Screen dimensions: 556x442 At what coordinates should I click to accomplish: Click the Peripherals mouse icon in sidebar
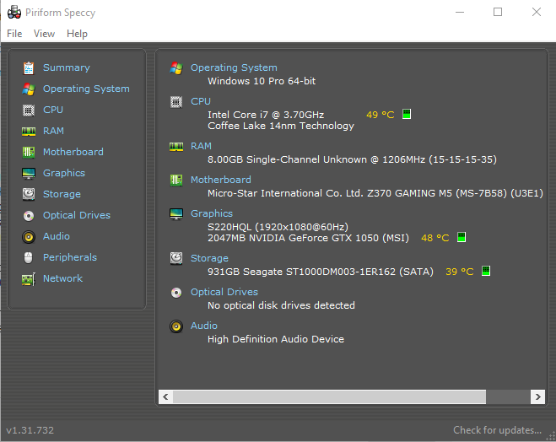(x=29, y=257)
